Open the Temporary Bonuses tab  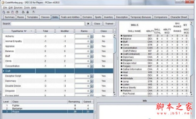tap(141, 17)
